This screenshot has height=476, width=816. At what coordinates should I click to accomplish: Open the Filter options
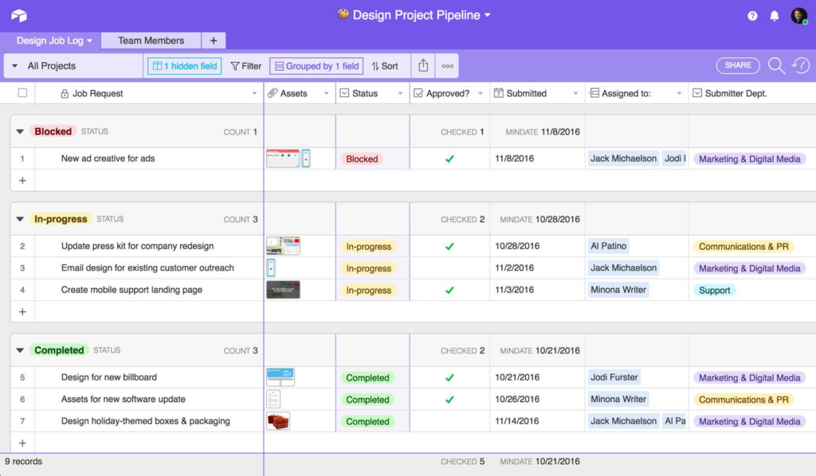coord(245,66)
